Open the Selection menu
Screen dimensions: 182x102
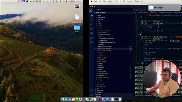(110, 1)
